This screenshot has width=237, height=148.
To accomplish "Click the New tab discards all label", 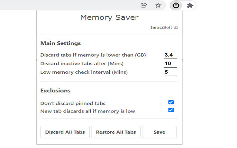I will coord(87,111).
